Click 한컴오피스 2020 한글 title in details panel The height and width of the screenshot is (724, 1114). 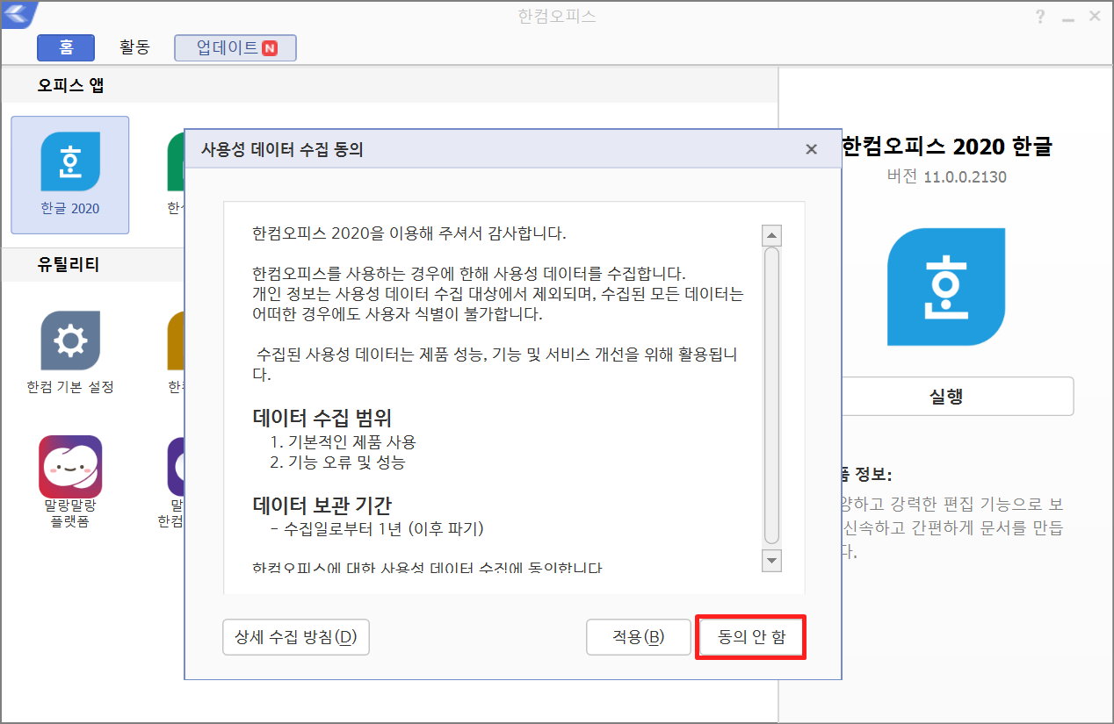(x=946, y=146)
